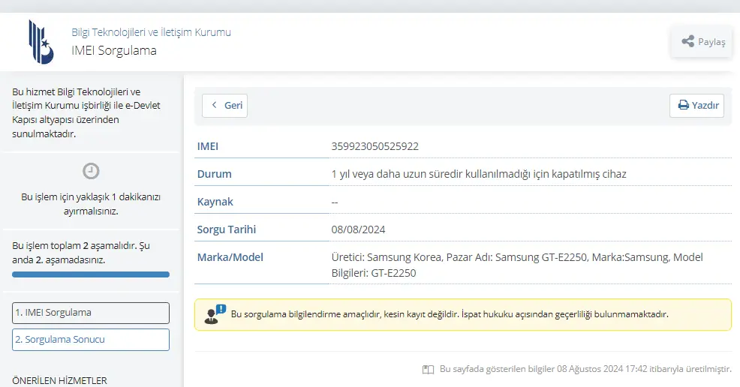Click the ÖNERİLEN HİZMETLER heading
Image resolution: width=740 pixels, height=387 pixels.
59,380
